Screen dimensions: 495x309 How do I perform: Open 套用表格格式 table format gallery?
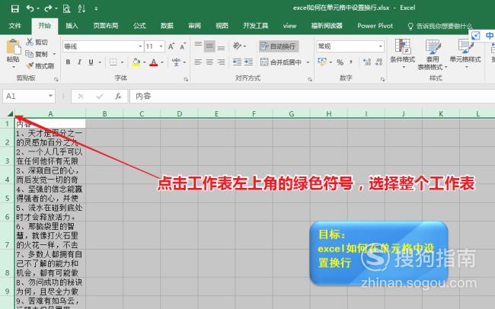click(433, 54)
